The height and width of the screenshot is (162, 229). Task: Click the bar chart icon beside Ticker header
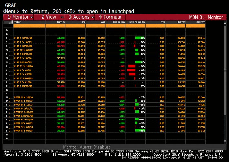pos(11,22)
